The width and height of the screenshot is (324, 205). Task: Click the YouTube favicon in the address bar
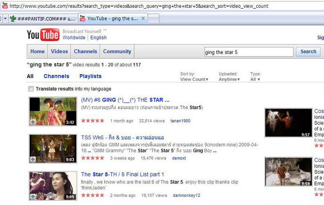(5, 5)
